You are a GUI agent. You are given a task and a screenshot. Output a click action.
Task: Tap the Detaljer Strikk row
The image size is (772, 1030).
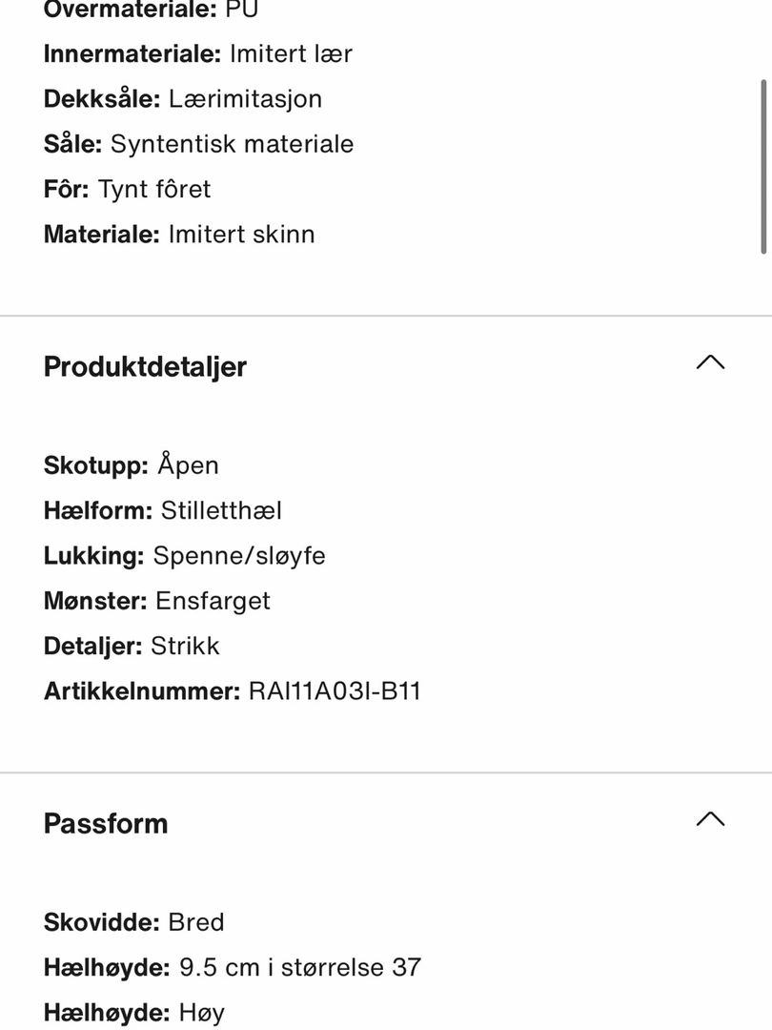[x=132, y=647]
